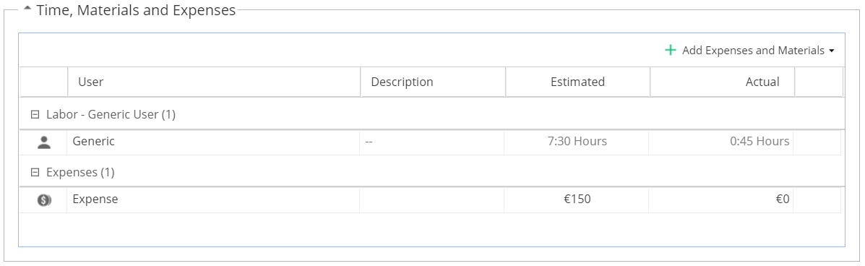Select the Generic labor row name
Screen dimensions: 865x266
pos(94,141)
